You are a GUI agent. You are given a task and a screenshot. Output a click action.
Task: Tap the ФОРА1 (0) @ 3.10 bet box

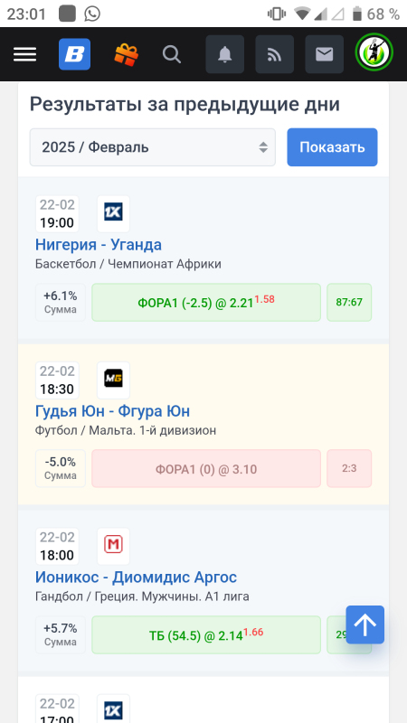pos(206,468)
